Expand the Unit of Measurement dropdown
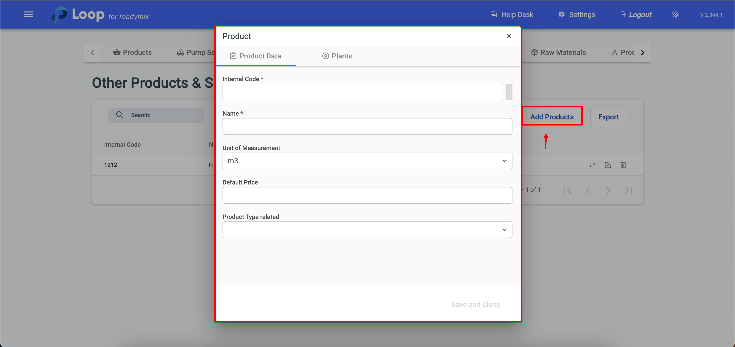 click(x=367, y=161)
